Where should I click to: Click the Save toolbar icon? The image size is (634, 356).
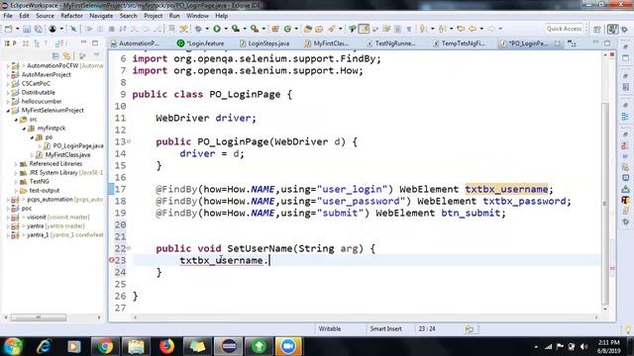tap(27, 29)
